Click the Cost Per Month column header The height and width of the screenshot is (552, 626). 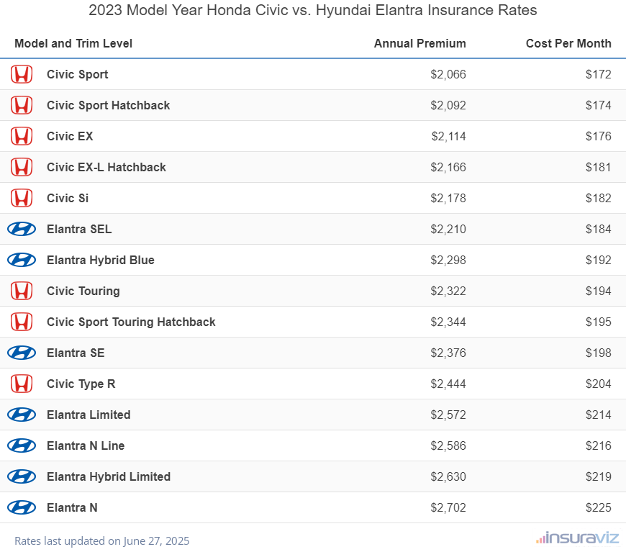click(568, 43)
